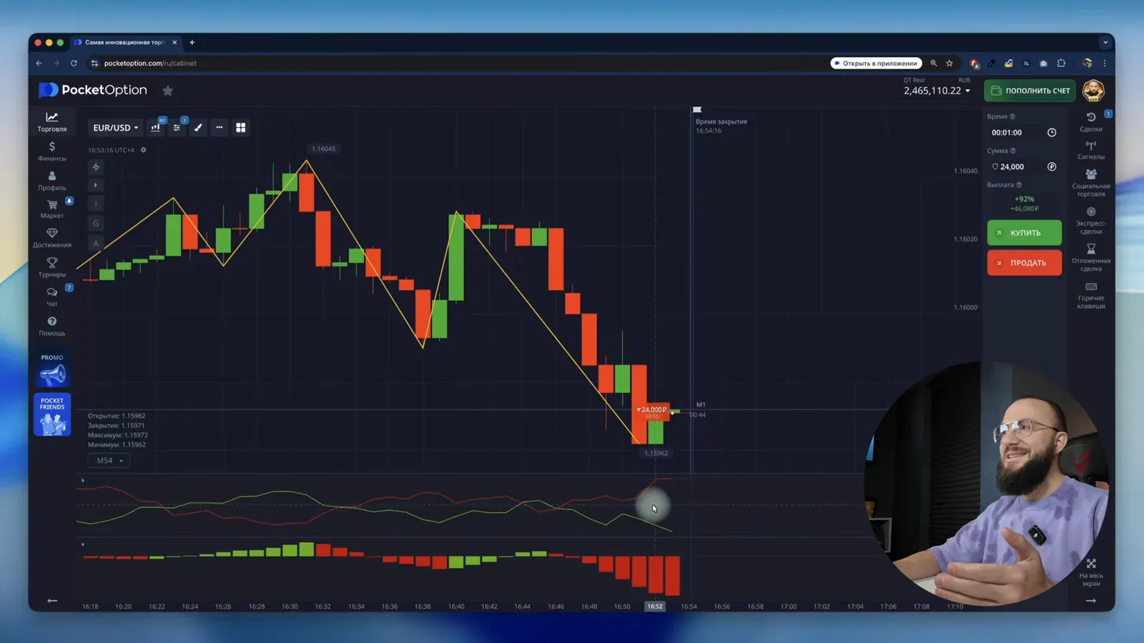
Task: Select the drawing brush tool
Action: pos(198,127)
